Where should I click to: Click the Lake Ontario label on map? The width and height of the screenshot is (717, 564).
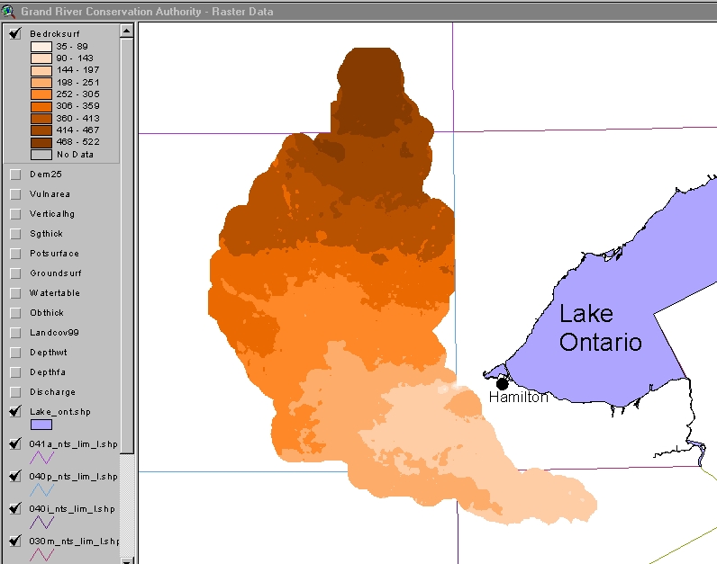pos(601,328)
